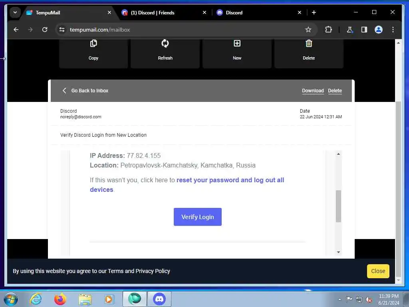The width and height of the screenshot is (409, 307).
Task: Open Chrome Labs flask icon
Action: 349,30
